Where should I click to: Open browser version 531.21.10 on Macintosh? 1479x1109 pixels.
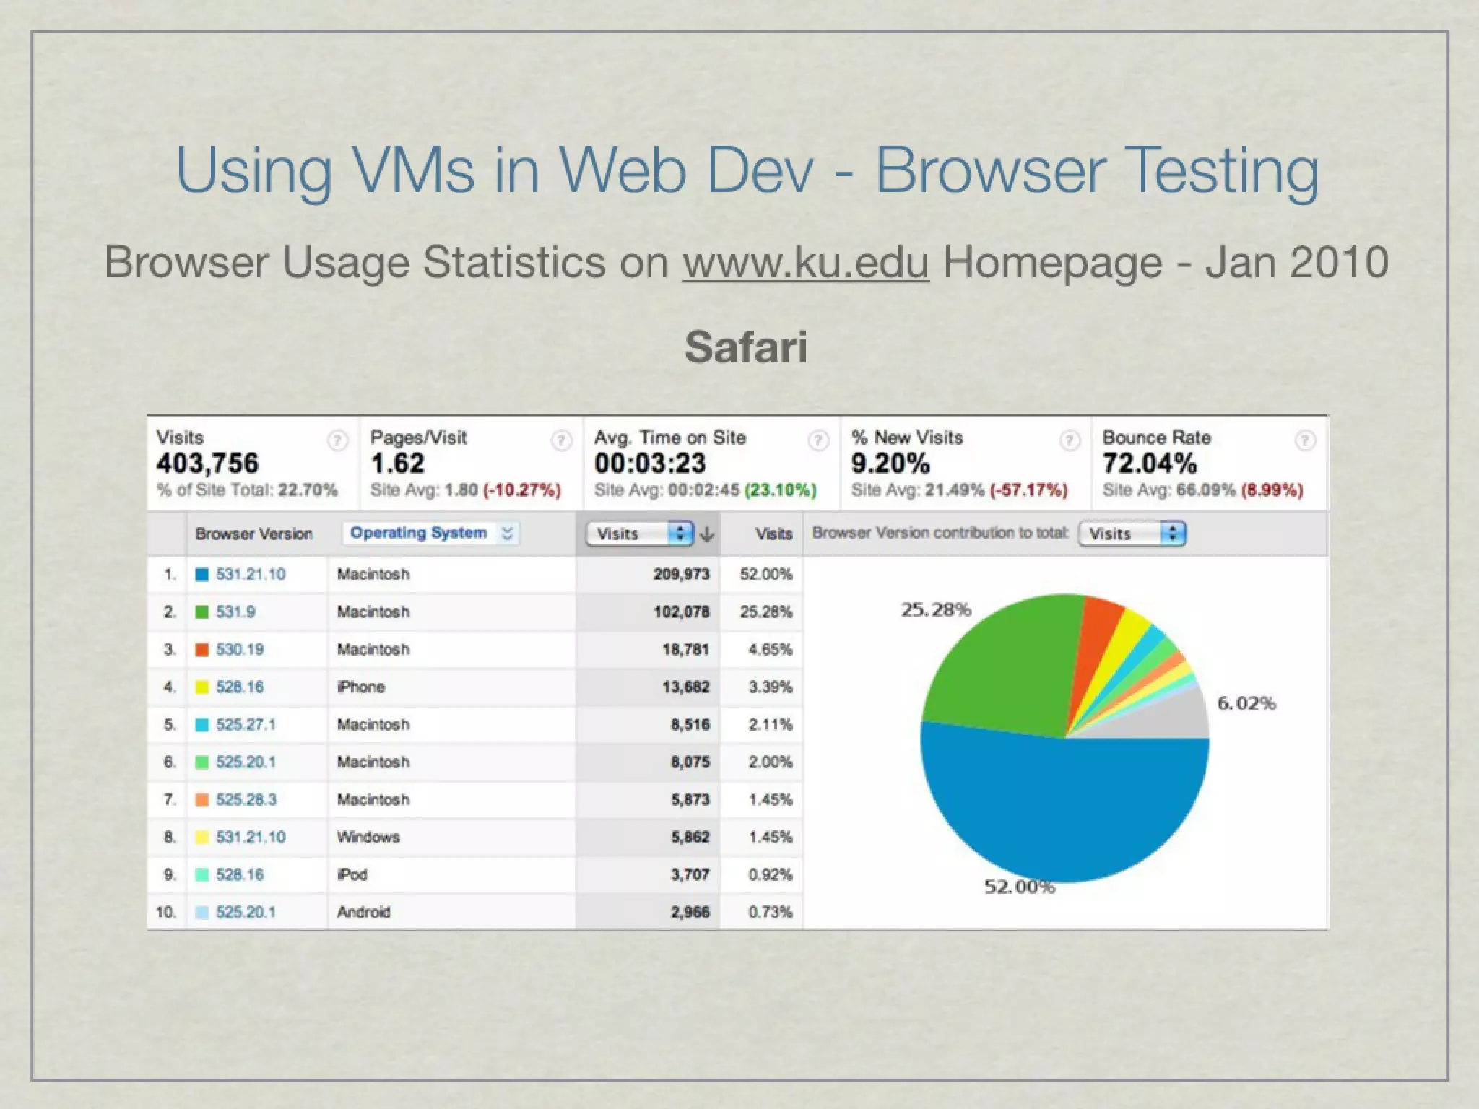click(x=251, y=575)
